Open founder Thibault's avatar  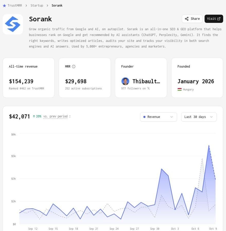(125, 81)
